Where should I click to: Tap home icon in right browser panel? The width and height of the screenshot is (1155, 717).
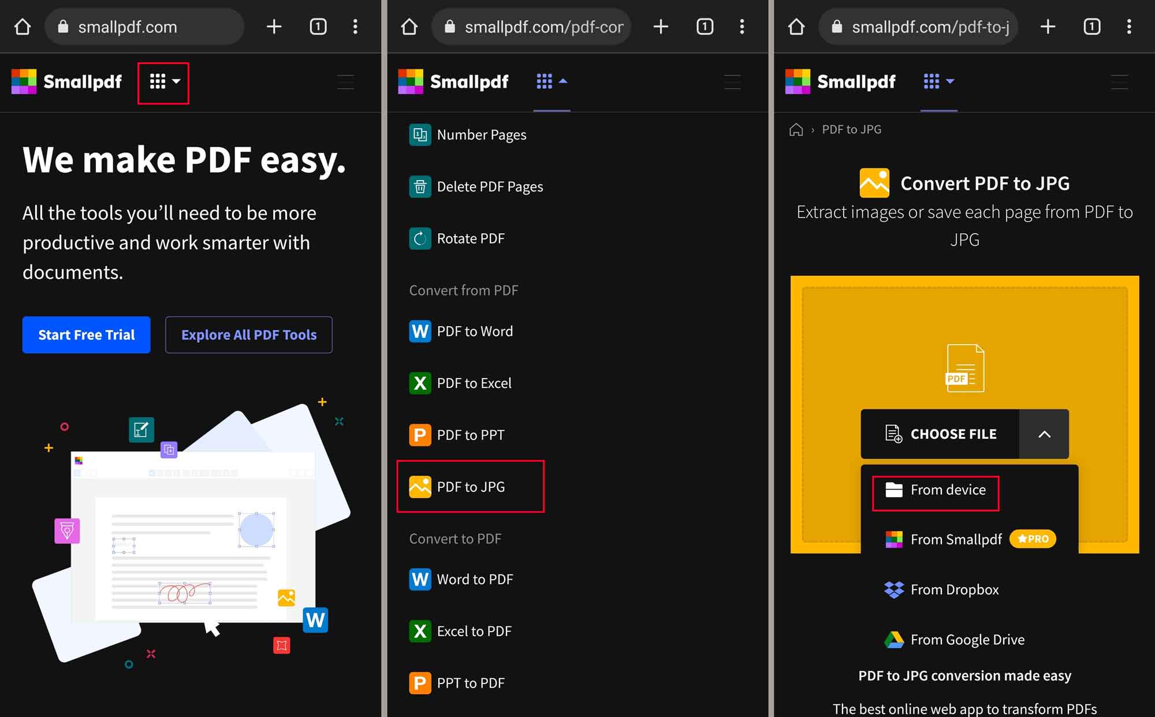796,27
